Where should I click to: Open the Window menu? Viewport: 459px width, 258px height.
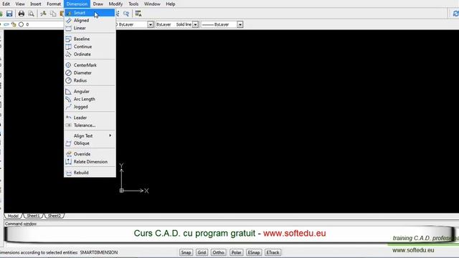tap(152, 4)
